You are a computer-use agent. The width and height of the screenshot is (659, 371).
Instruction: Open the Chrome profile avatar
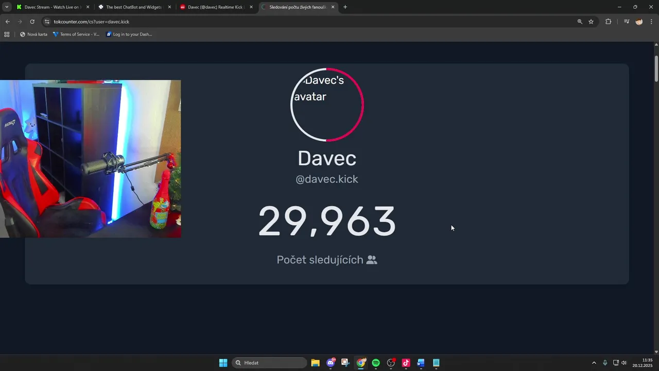coord(639,22)
